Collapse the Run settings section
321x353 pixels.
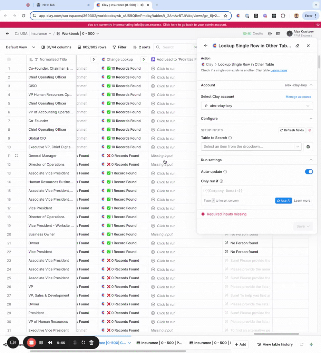point(311,160)
